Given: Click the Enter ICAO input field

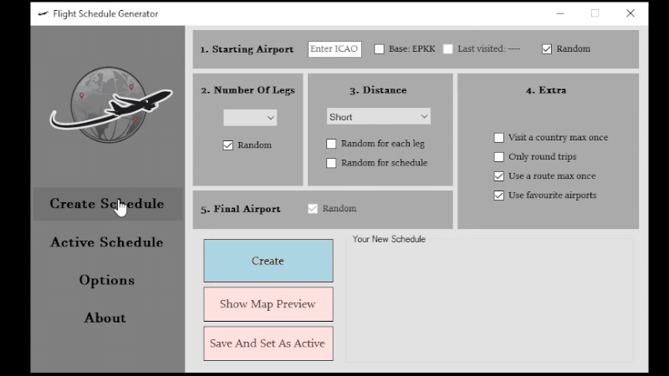Looking at the screenshot, I should click(334, 49).
